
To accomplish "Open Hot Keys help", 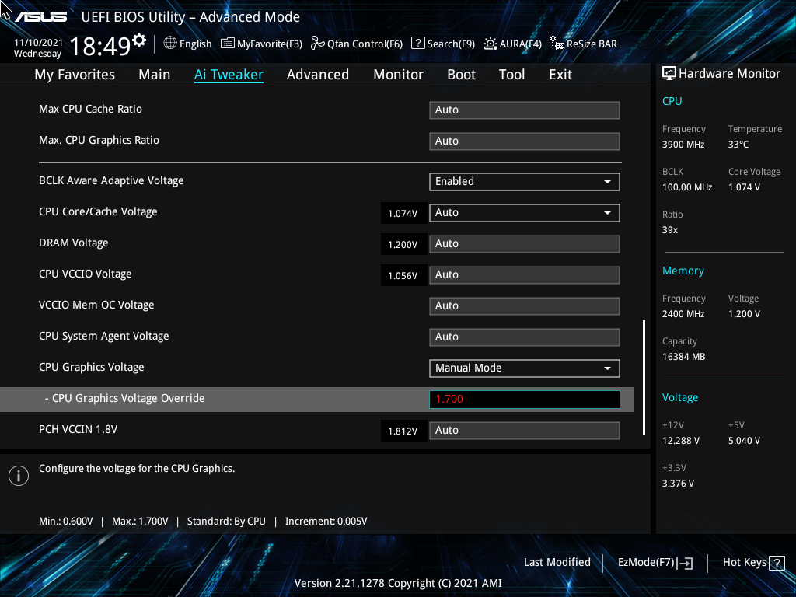I will point(744,562).
